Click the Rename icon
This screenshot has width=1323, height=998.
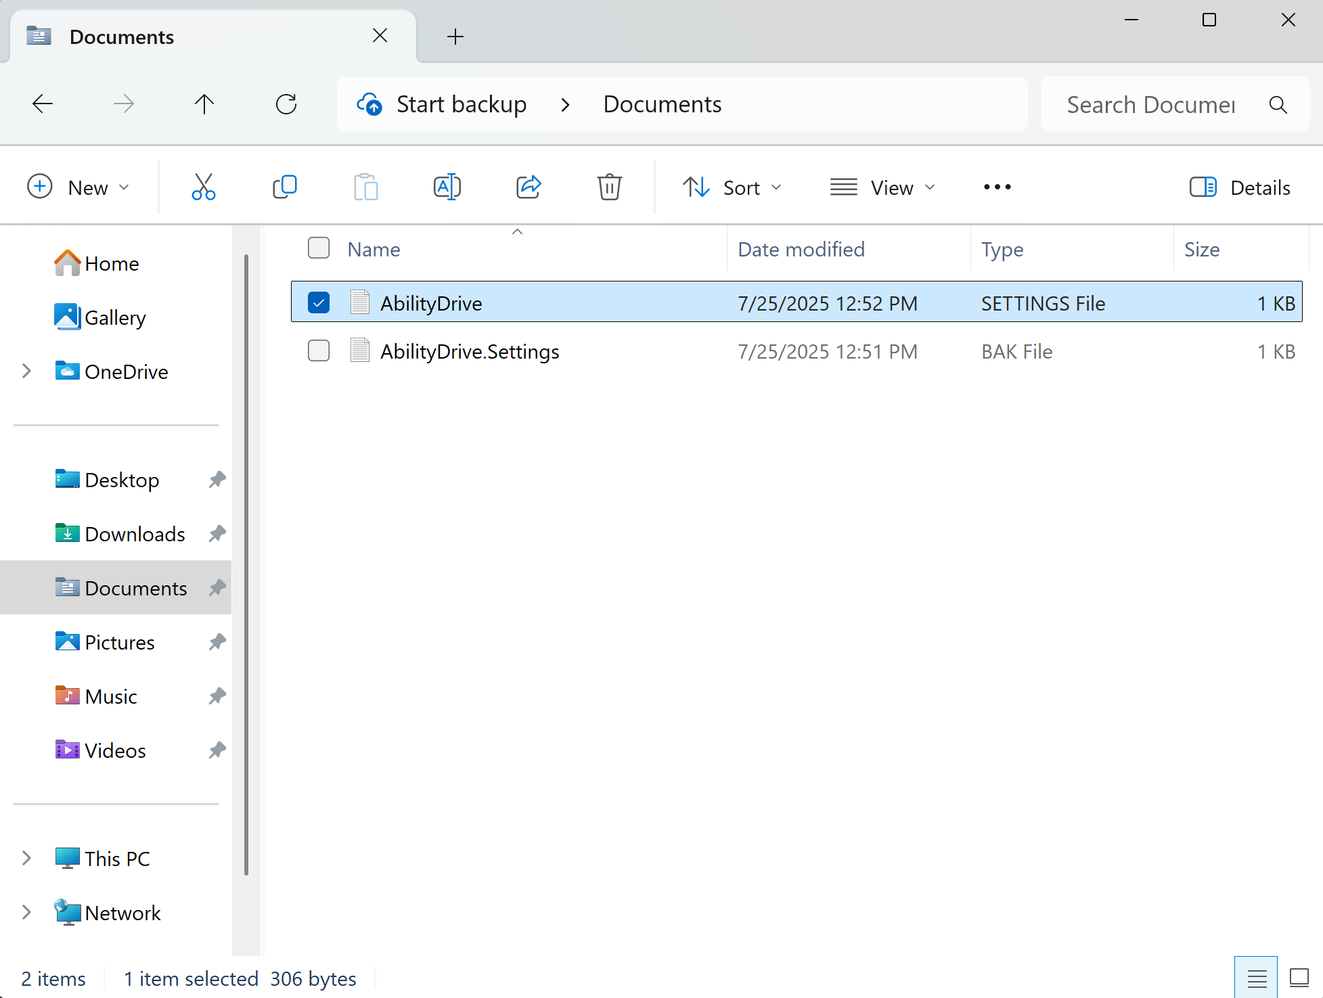coord(447,187)
